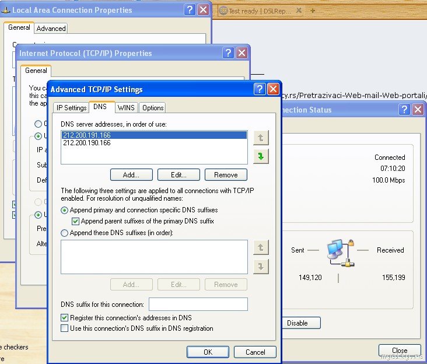This screenshot has height=364, width=427.
Task: Select General tab in Local Area Connection Properties
Action: click(x=19, y=27)
